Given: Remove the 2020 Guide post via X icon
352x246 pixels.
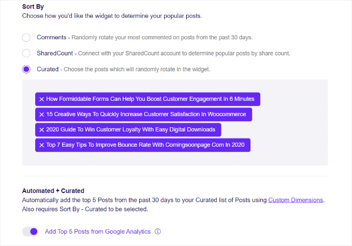Looking at the screenshot, I should (41, 130).
